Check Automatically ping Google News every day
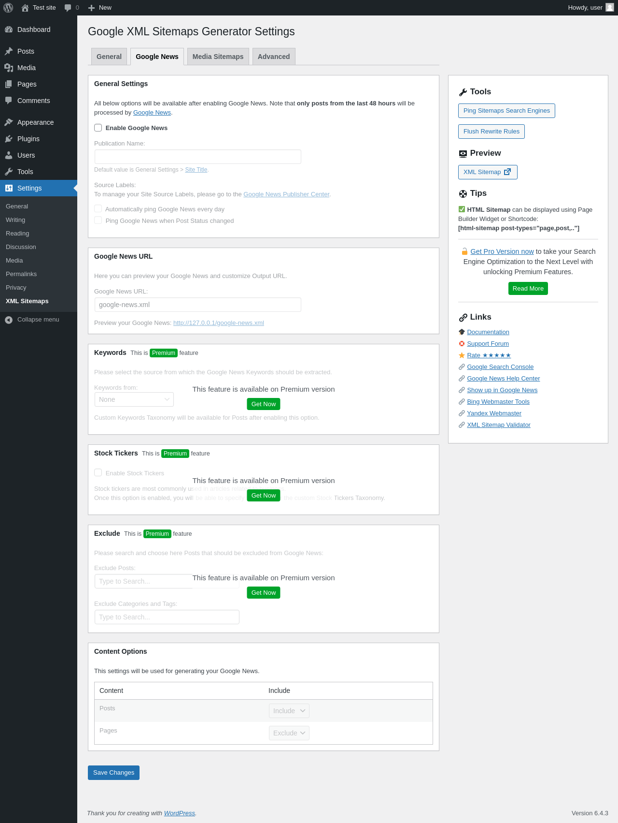 (98, 209)
